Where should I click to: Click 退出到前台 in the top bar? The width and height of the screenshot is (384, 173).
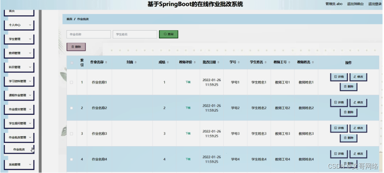pos(355,4)
